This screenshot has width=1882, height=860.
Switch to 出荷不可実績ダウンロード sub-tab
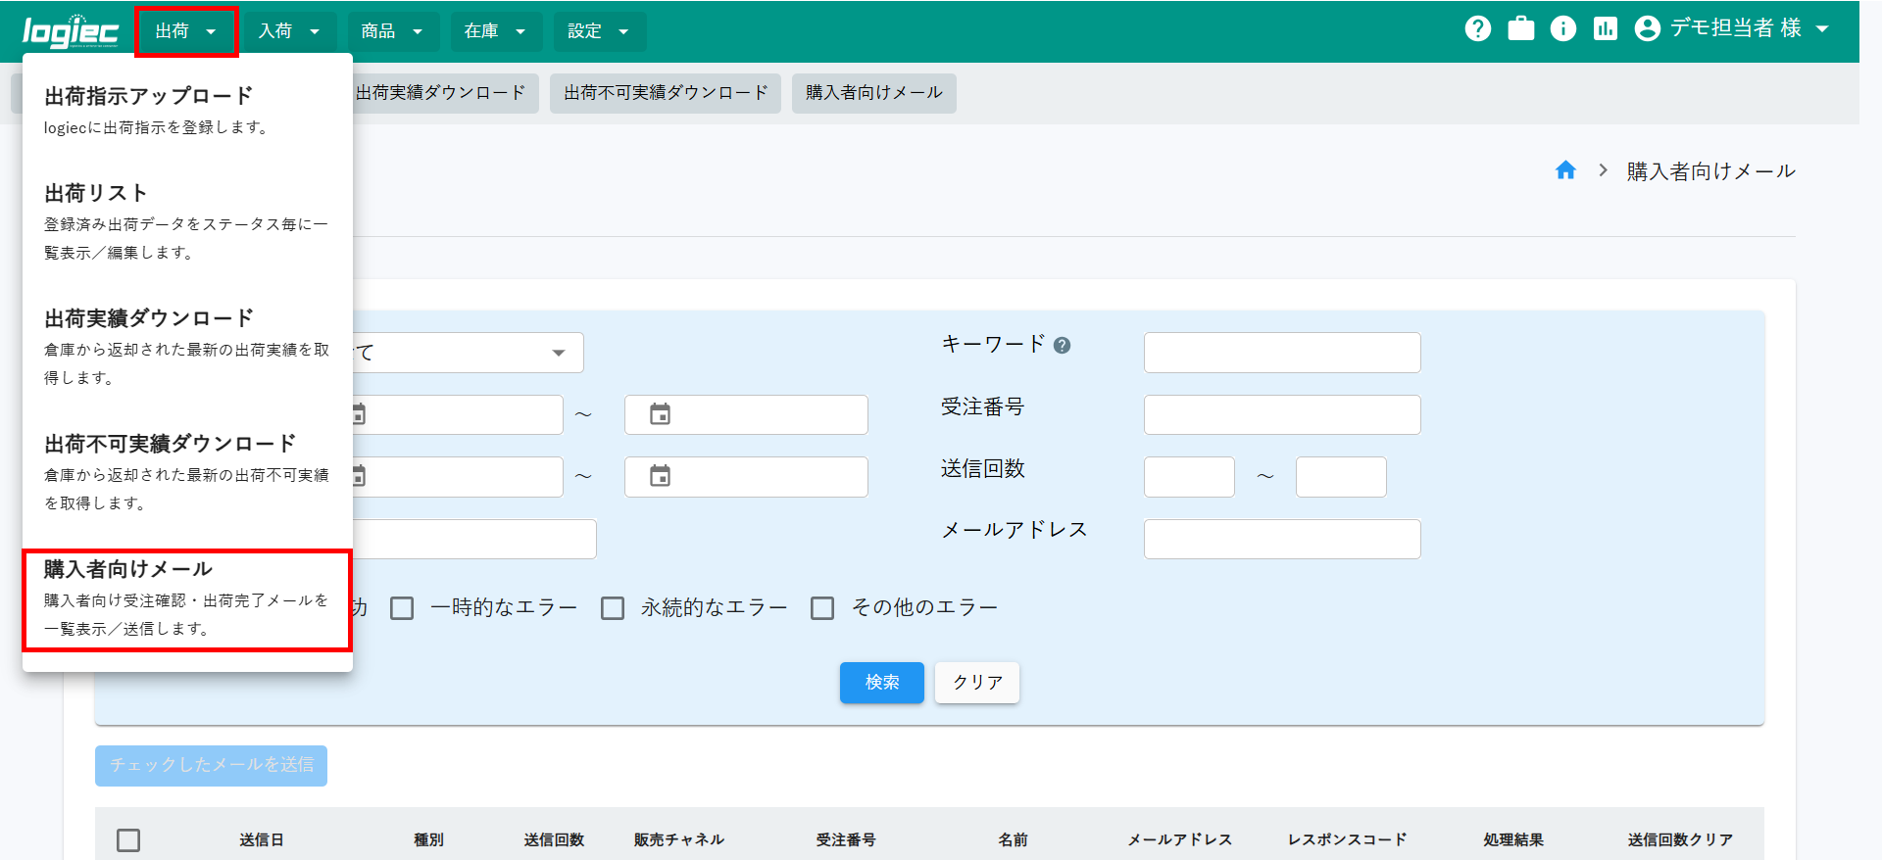(x=666, y=93)
